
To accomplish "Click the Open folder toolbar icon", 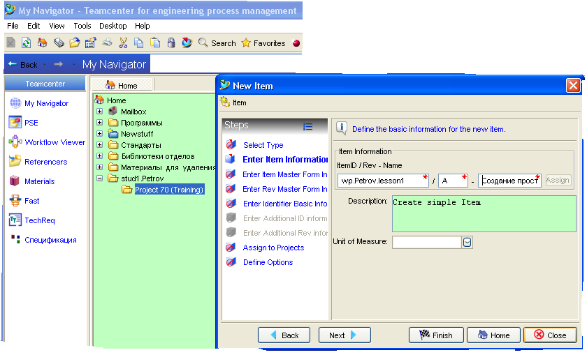I will click(x=75, y=43).
